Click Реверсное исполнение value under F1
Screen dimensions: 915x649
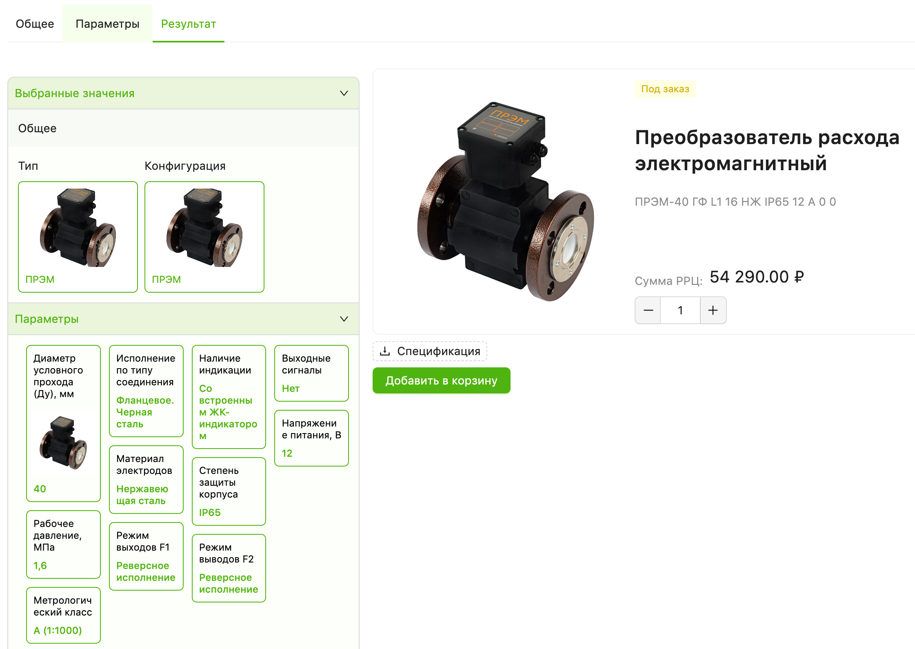tap(146, 571)
